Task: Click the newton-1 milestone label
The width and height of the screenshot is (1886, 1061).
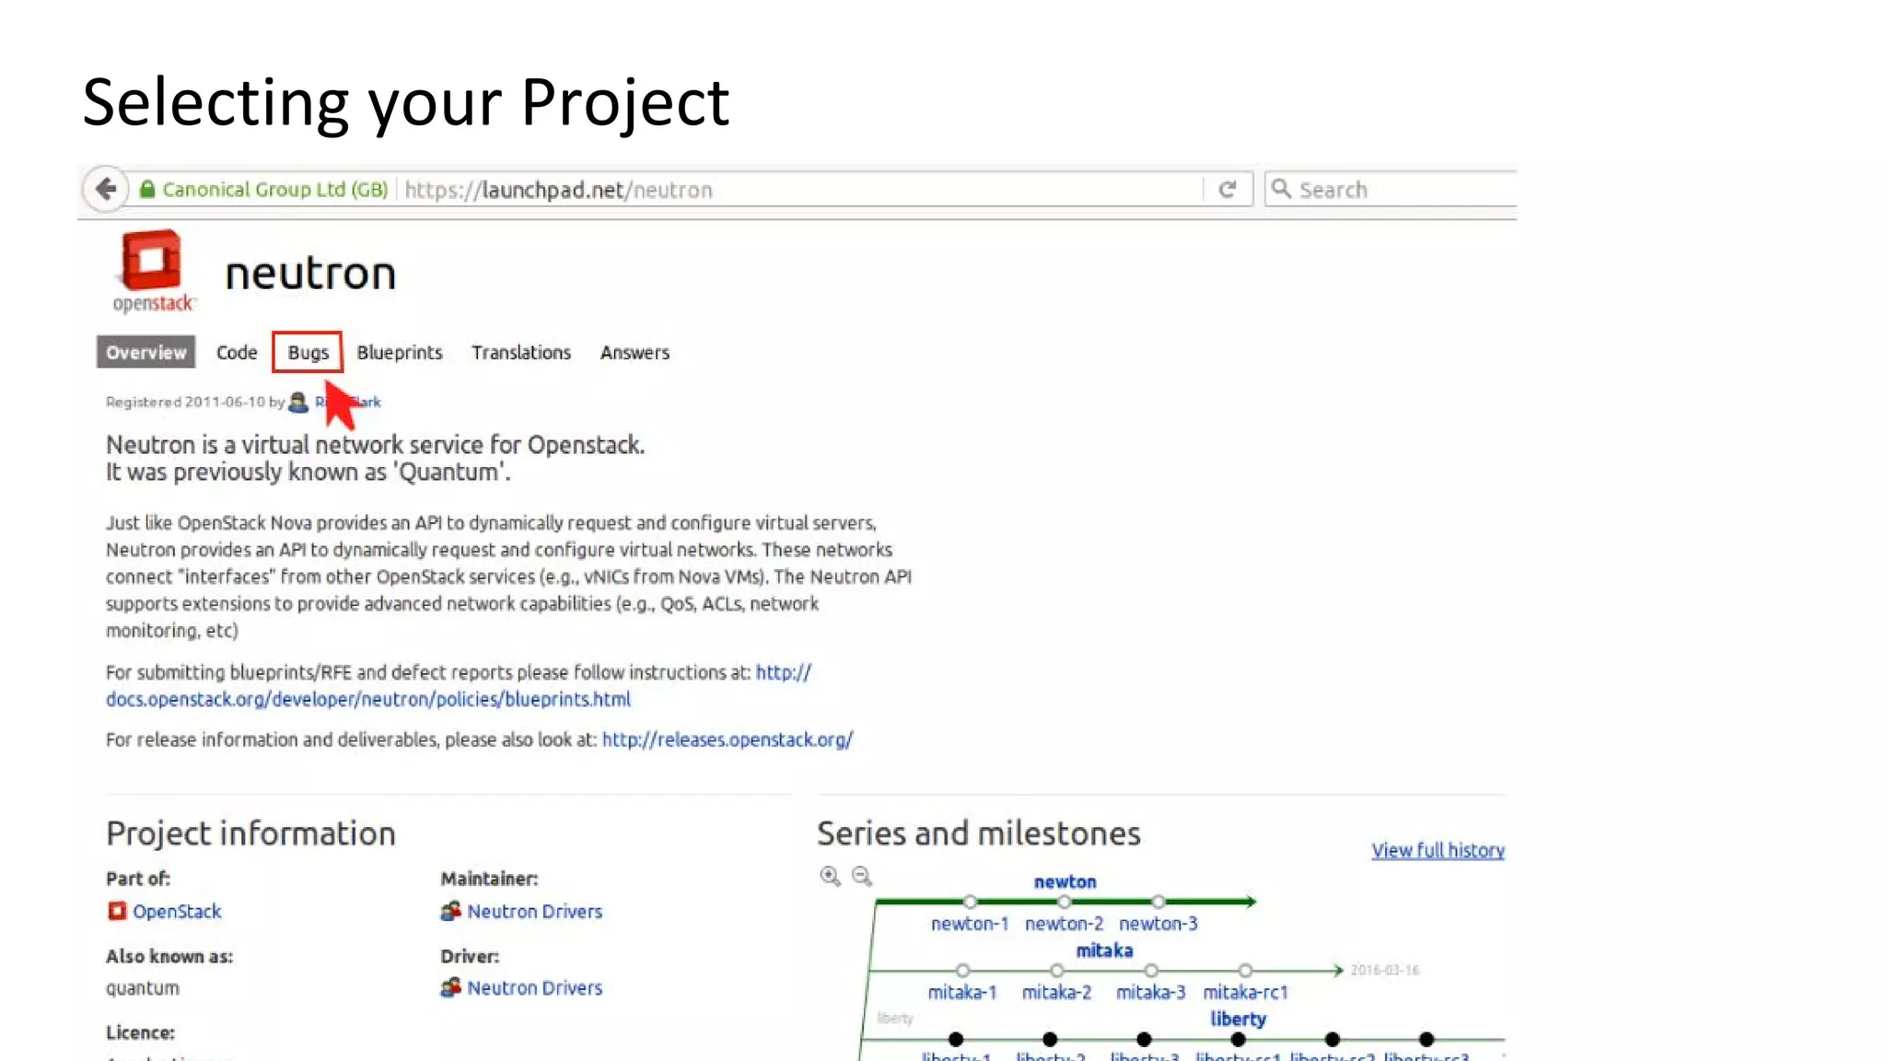Action: pos(970,924)
